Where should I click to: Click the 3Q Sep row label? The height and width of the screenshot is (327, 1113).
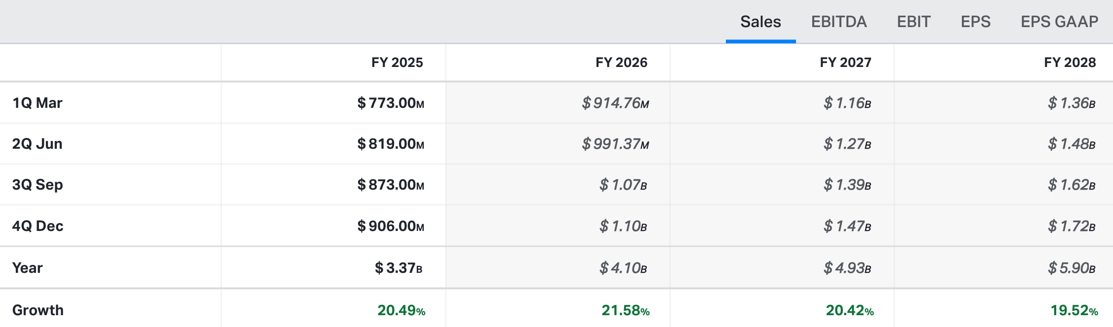pos(38,185)
